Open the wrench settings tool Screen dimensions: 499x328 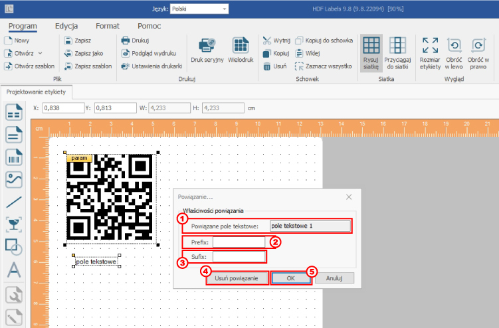14,295
